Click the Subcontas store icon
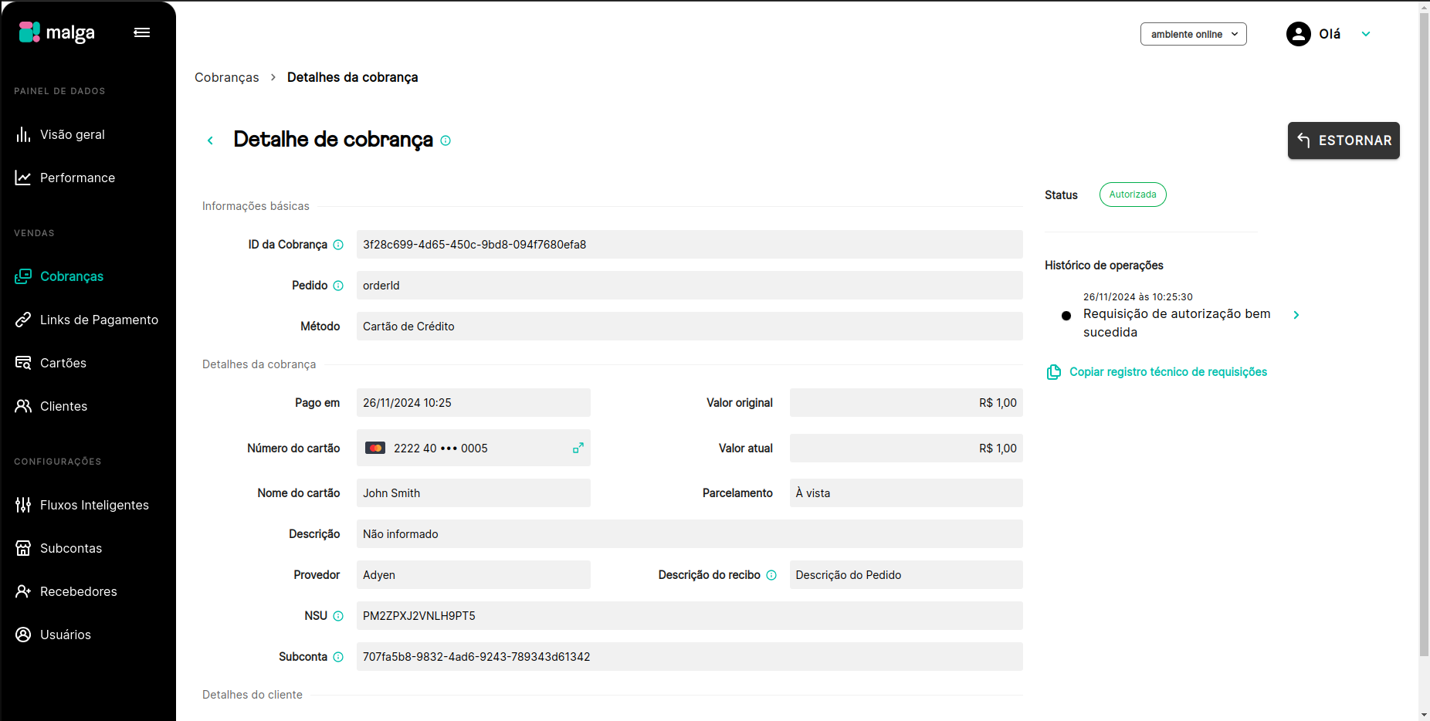1430x721 pixels. (x=23, y=548)
